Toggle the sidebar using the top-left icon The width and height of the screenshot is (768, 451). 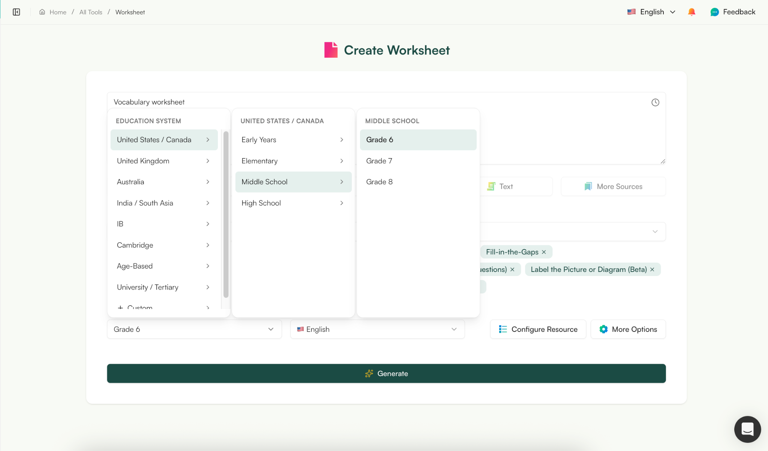click(16, 12)
